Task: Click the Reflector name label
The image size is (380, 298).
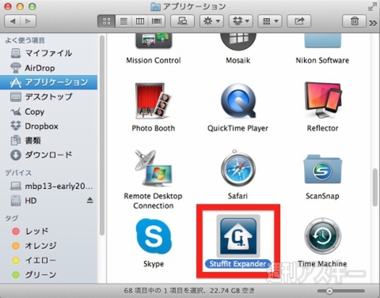Action: [x=322, y=128]
